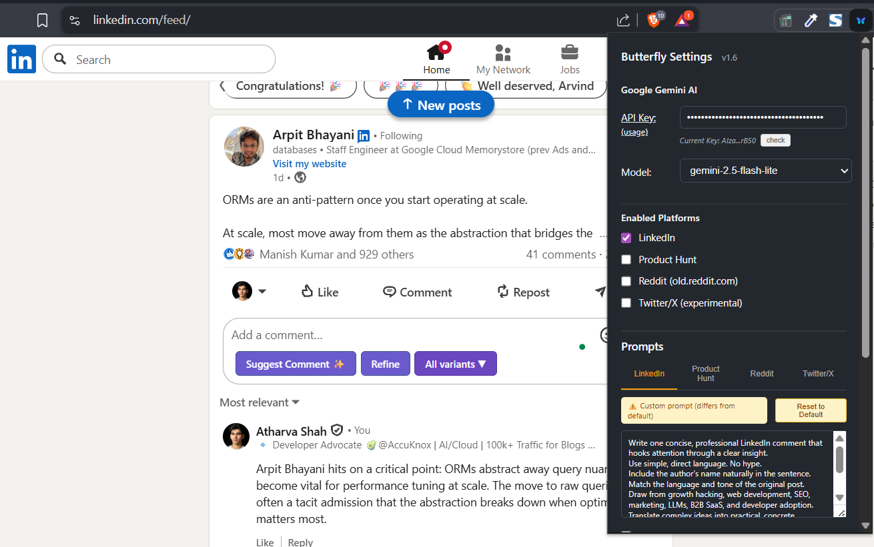Click LinkedIn badge next to Arpit Bhayani
Screen dimensions: 874x547
364,136
